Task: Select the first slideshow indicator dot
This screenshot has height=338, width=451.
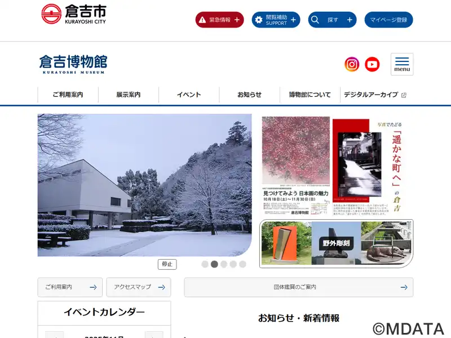Action: pos(205,264)
